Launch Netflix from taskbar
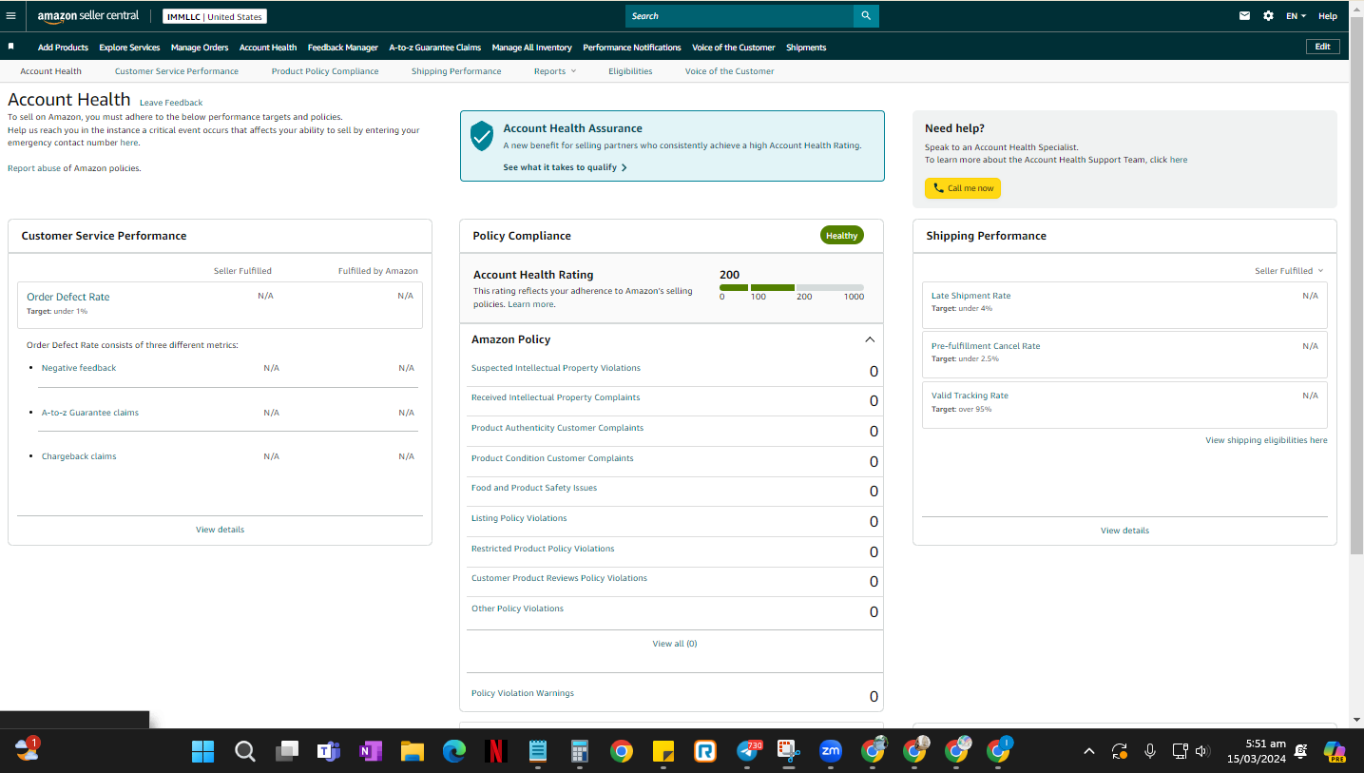This screenshot has height=773, width=1364. [x=495, y=752]
